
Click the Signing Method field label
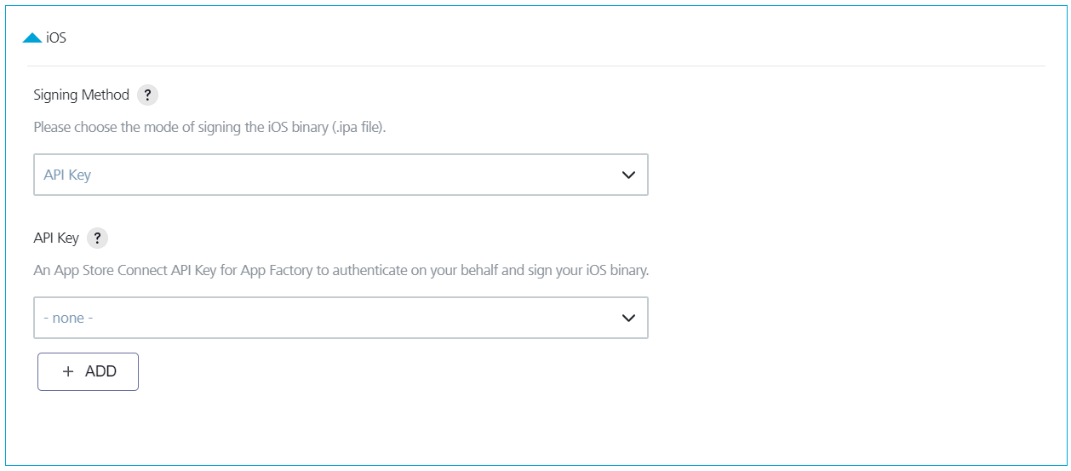[81, 95]
